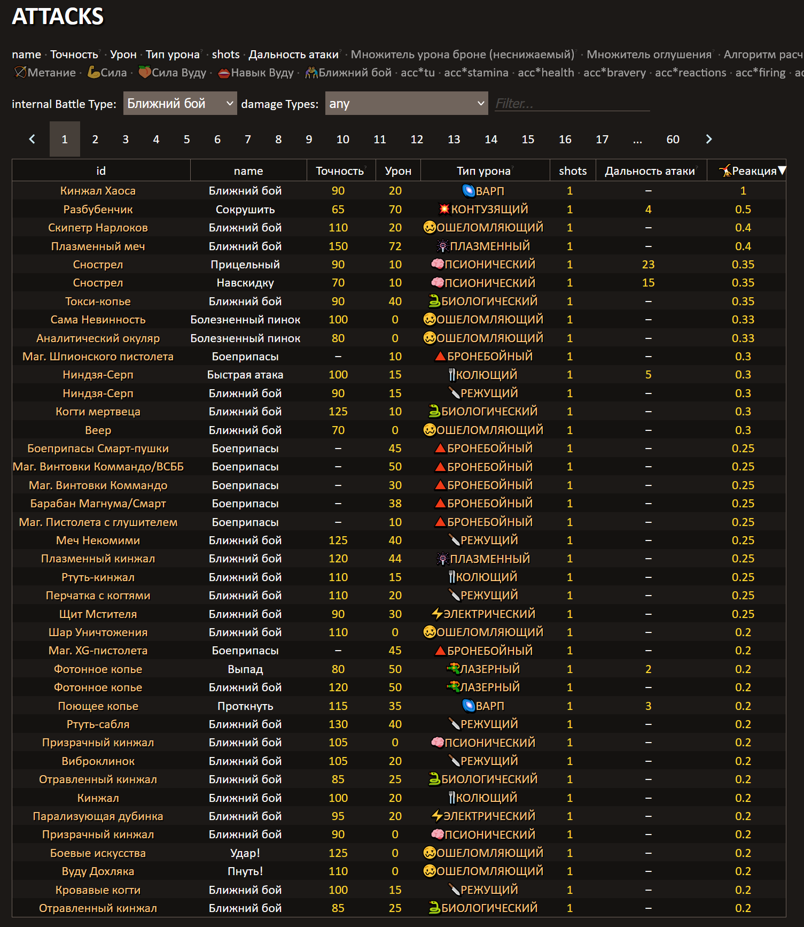This screenshot has height=927, width=804.
Task: Click БИОЛОГИЧЕСКИЙ snake icon in Токси-копье row
Action: 434,301
